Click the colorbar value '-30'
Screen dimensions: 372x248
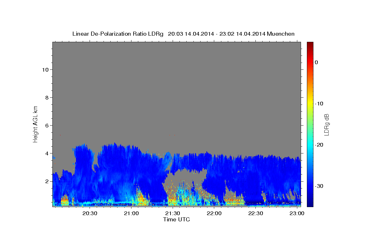(319, 186)
